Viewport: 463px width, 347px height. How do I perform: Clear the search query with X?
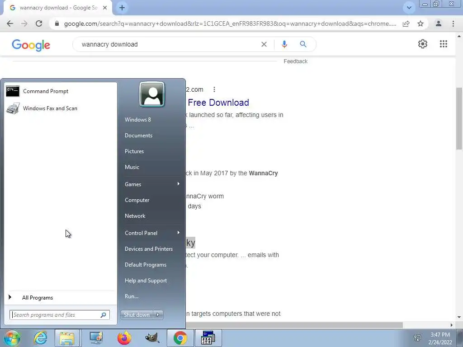coord(264,44)
